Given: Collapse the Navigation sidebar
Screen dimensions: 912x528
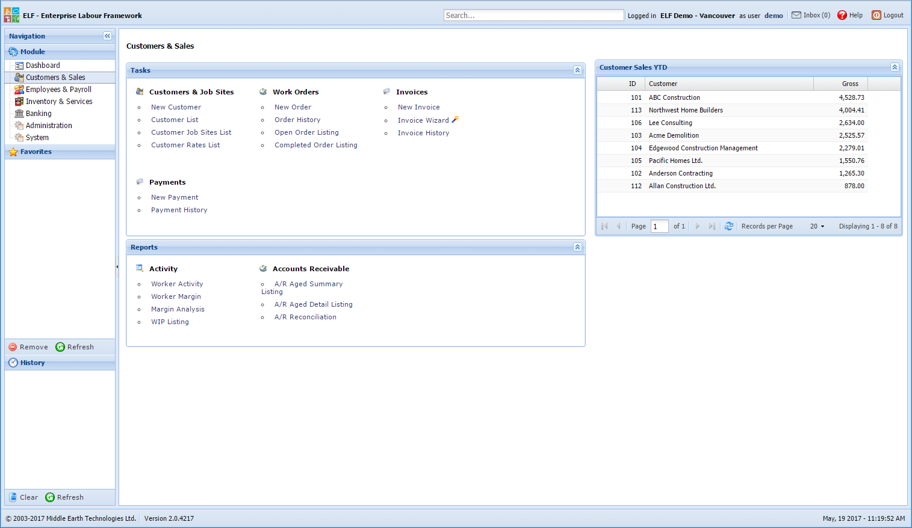Looking at the screenshot, I should coord(107,35).
